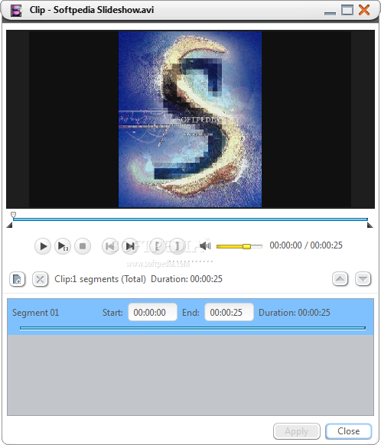Screen dimensions: 381x445
Task: Move the segment down in the list
Action: pyautogui.click(x=363, y=279)
